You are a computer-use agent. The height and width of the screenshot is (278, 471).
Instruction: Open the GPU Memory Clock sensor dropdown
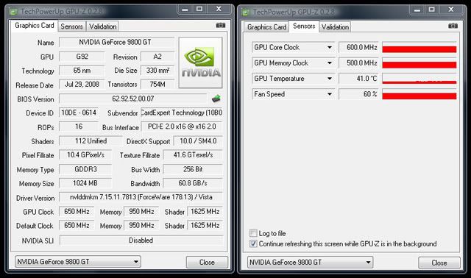coord(330,63)
